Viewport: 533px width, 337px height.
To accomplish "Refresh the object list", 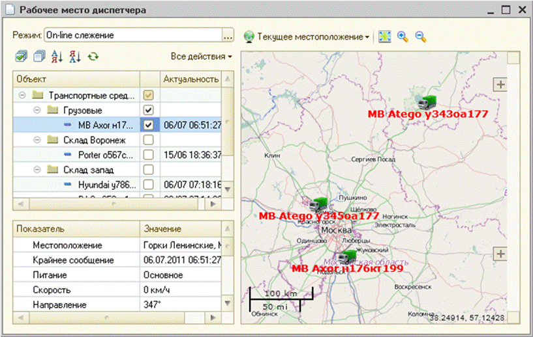I will click(93, 57).
